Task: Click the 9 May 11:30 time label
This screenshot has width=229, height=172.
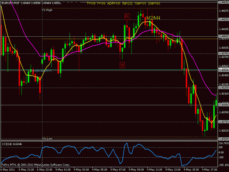Action: click(155, 170)
